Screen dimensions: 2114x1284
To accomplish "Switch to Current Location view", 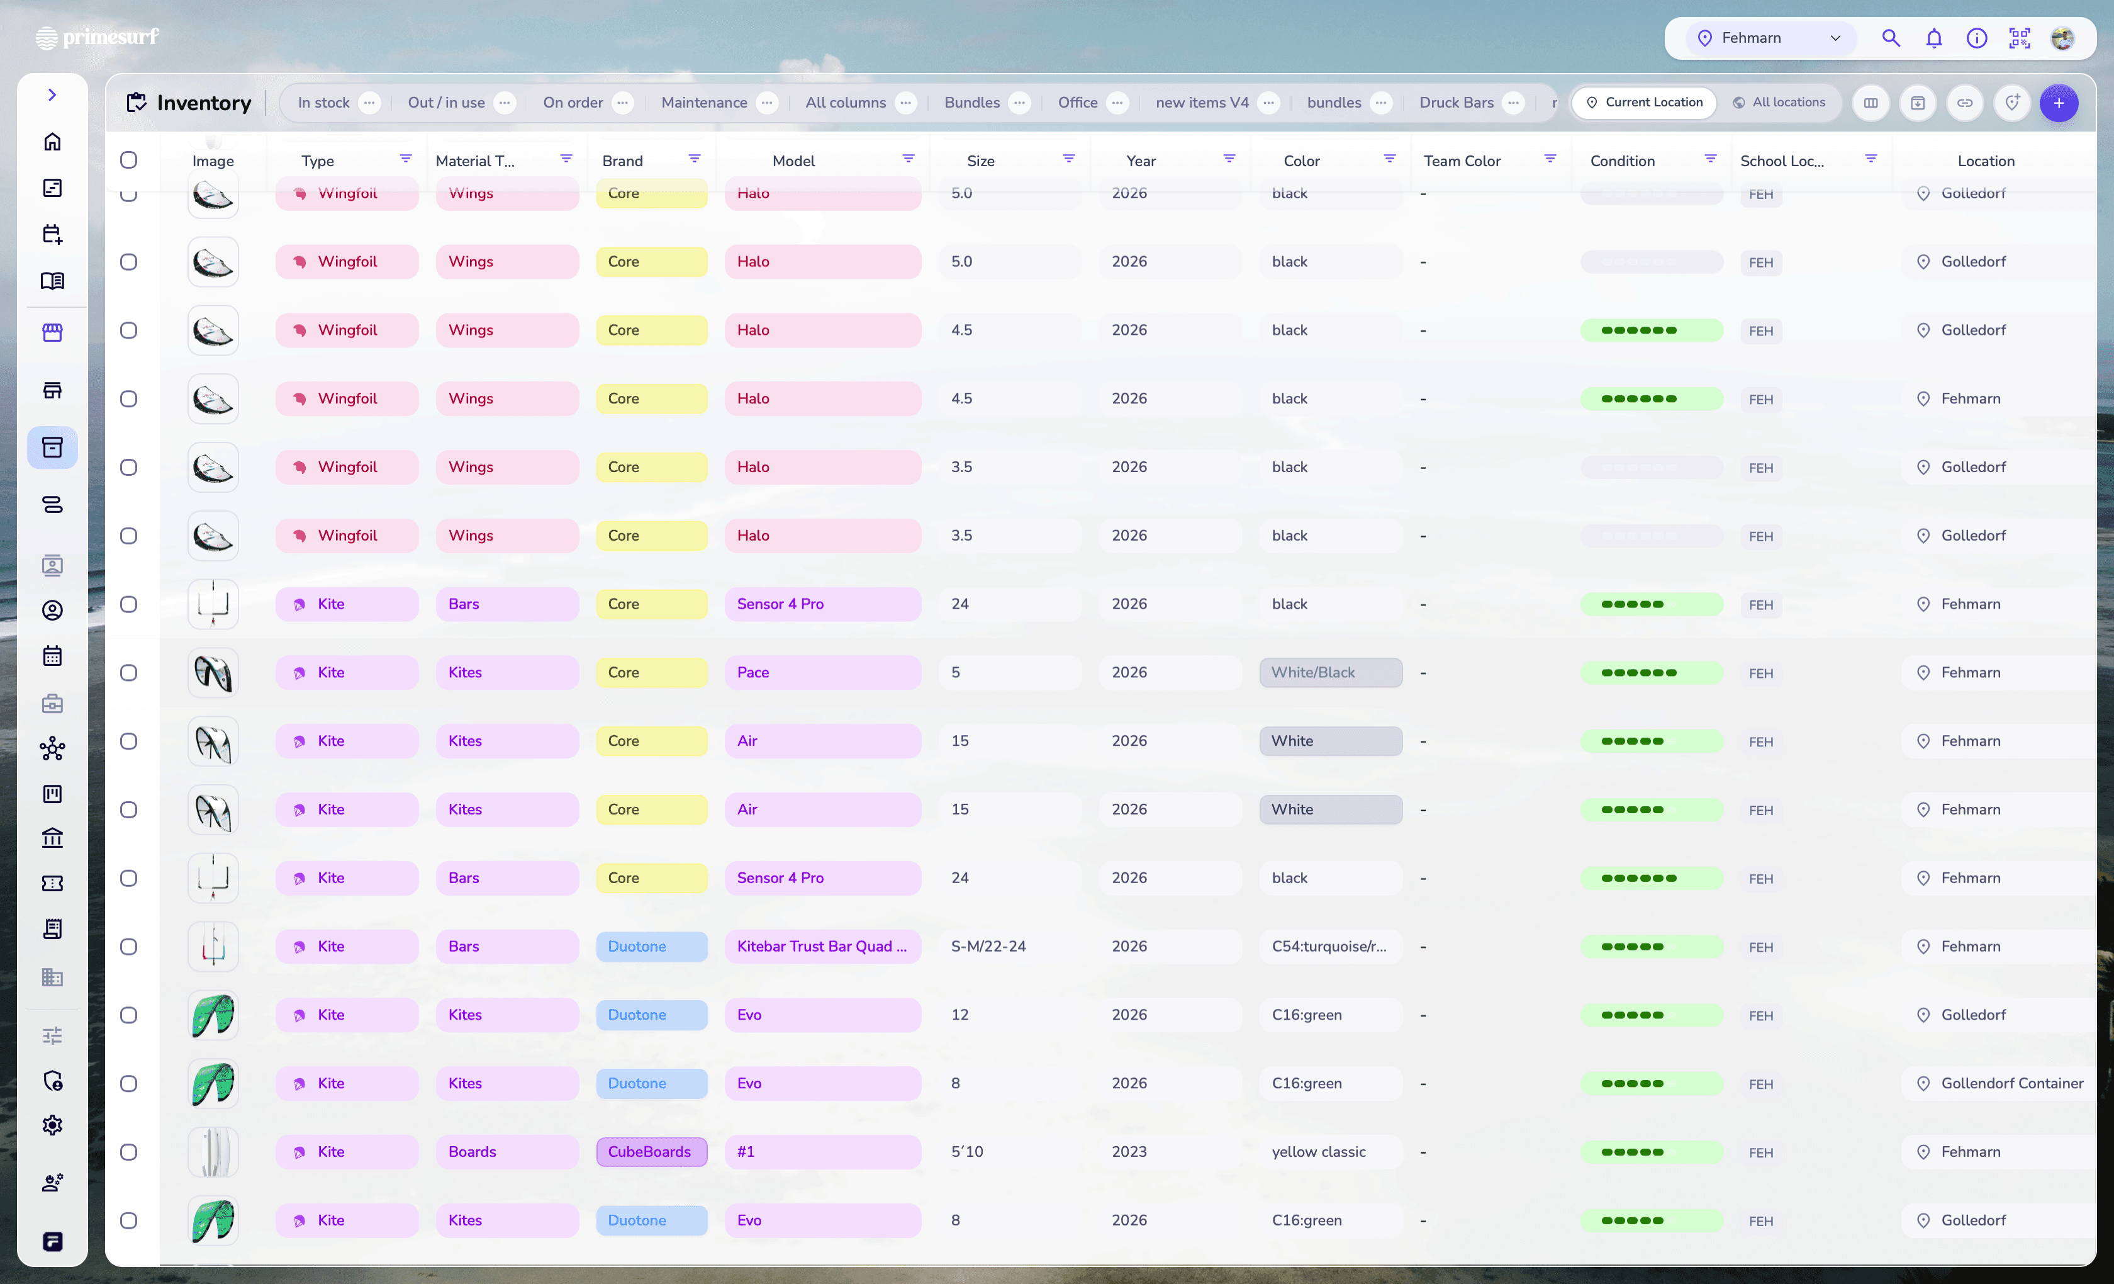I will (1644, 103).
